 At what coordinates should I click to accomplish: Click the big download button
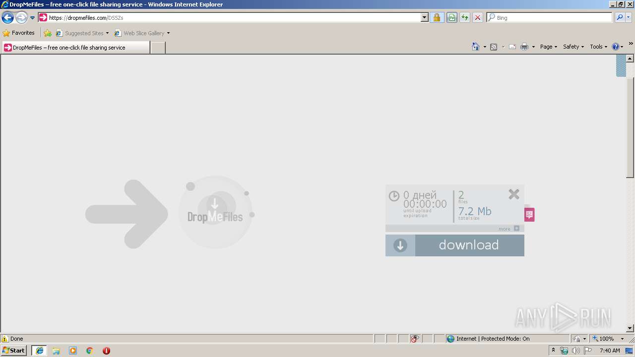tap(455, 245)
